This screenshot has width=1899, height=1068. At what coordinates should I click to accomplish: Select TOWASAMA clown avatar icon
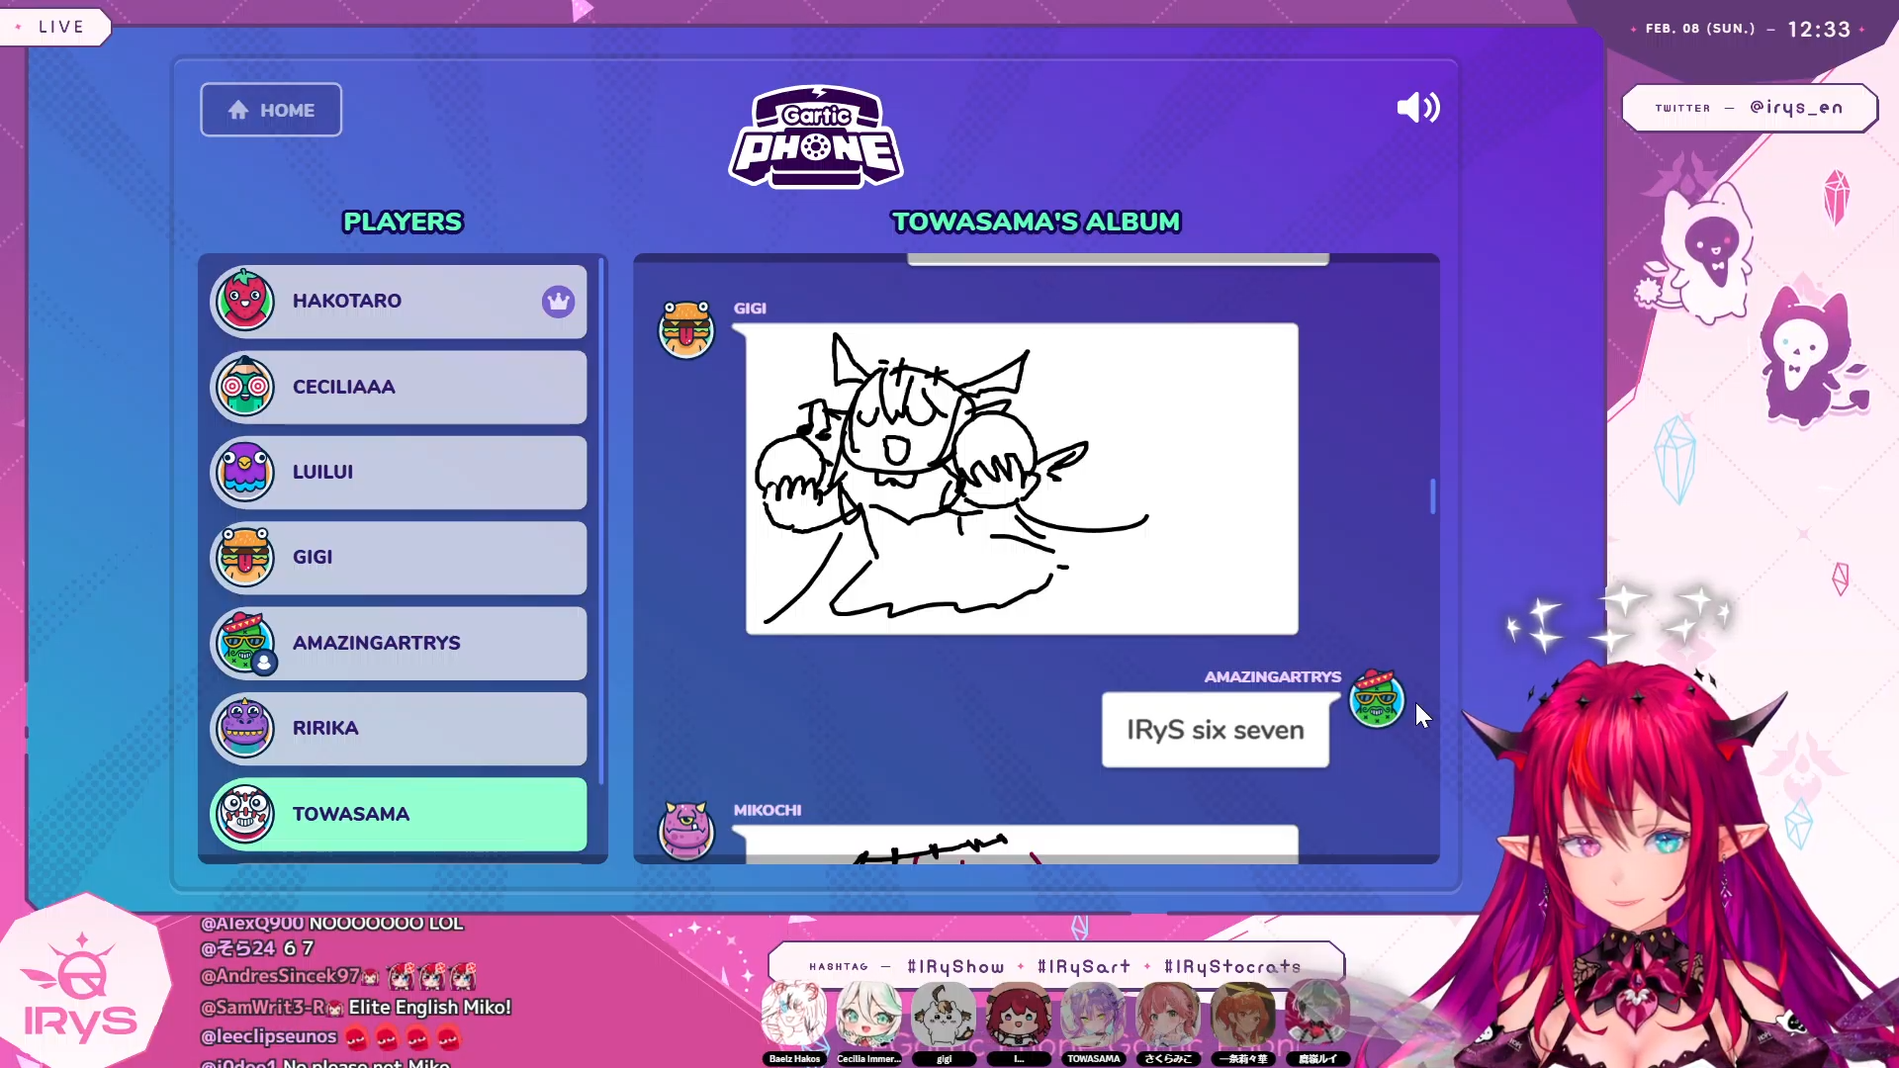point(244,813)
